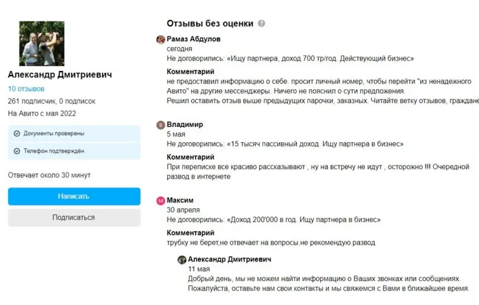Open reviewer name Владимир
Viewport: 479px width, 305px height.
click(x=185, y=125)
